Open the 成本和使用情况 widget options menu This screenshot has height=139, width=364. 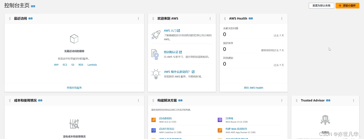point(138,100)
